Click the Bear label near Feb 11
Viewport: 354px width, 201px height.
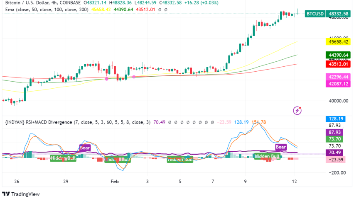click(x=281, y=147)
